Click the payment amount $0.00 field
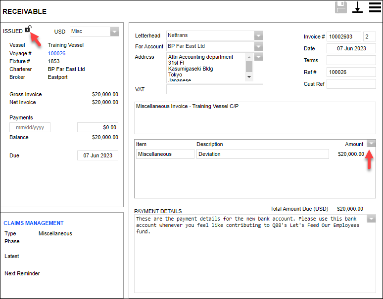This screenshot has width=383, height=299. point(97,127)
